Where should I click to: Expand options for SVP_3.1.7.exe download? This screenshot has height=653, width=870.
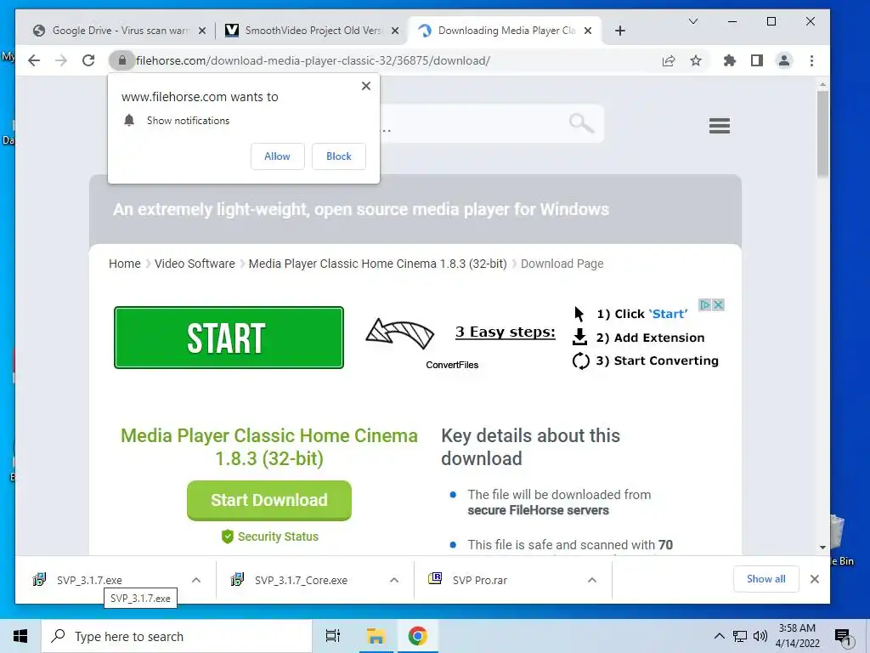pos(196,580)
